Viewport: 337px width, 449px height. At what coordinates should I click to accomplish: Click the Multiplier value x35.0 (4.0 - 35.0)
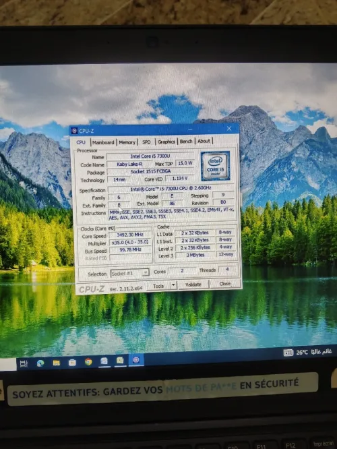click(130, 242)
